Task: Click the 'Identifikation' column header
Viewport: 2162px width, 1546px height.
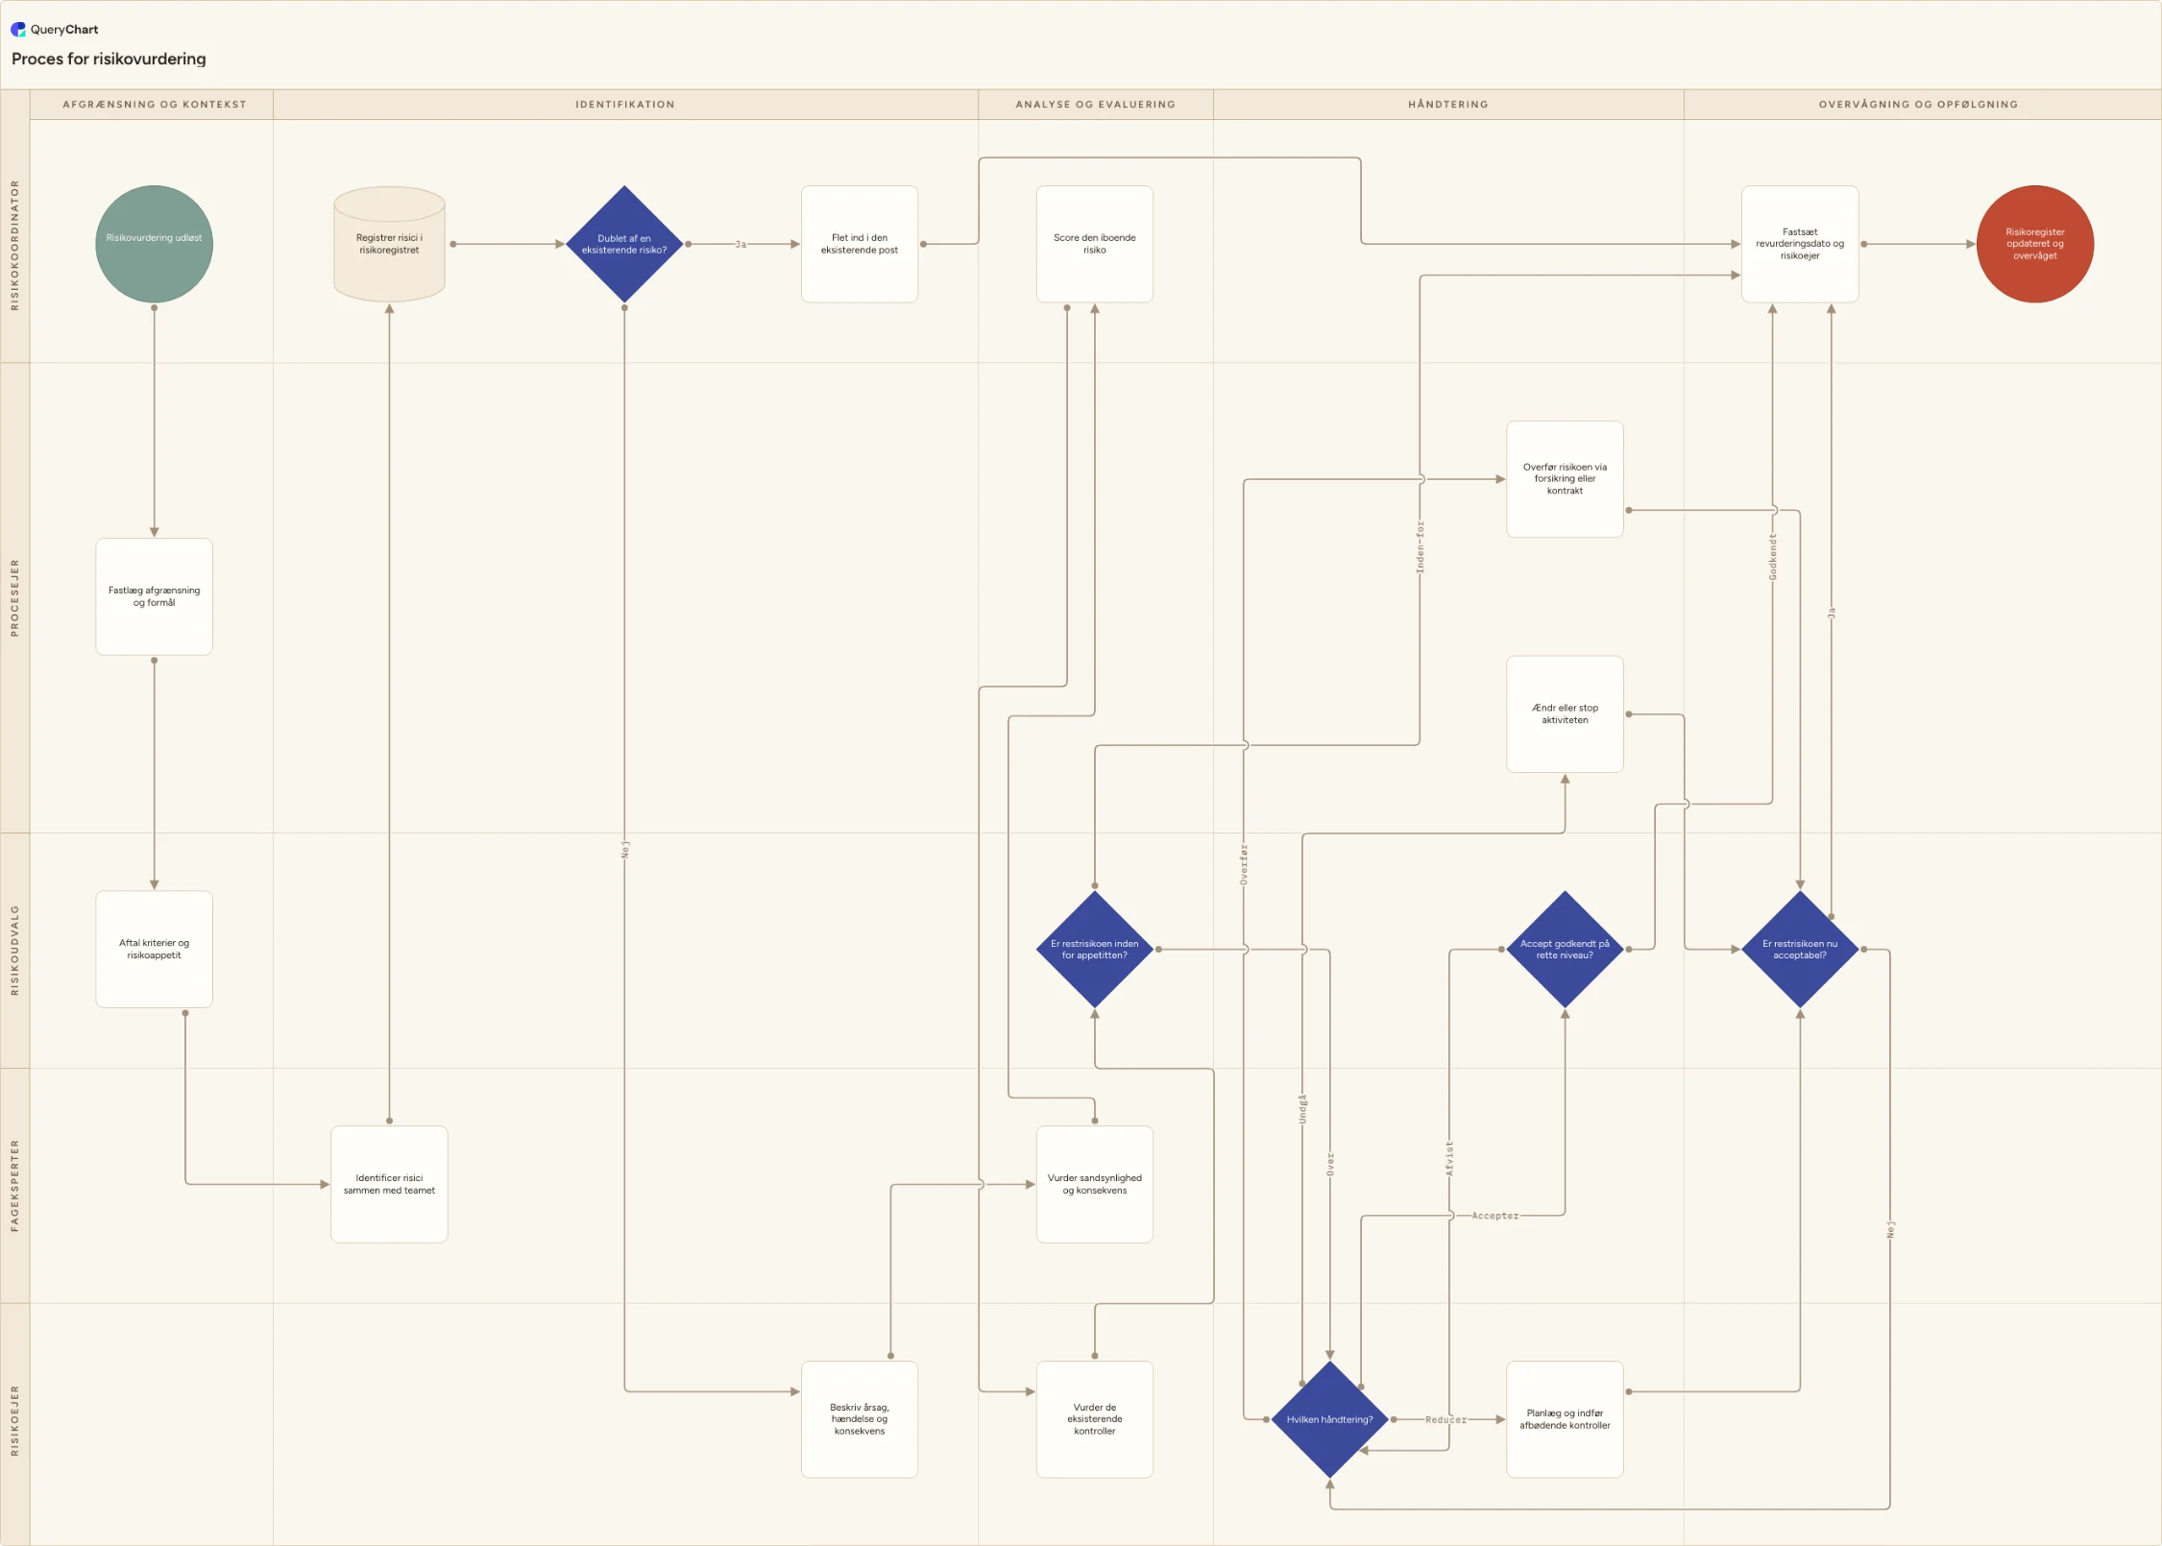Action: [625, 105]
